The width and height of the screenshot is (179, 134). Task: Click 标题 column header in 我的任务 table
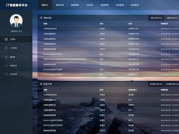point(45,24)
